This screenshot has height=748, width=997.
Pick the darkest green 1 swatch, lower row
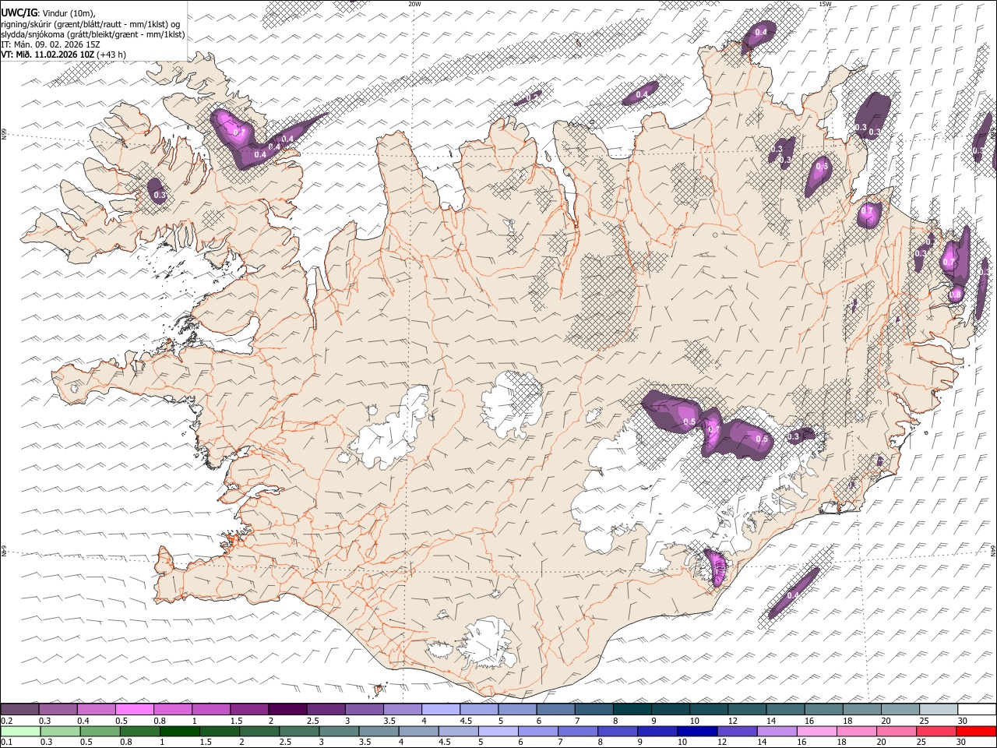coord(180,731)
